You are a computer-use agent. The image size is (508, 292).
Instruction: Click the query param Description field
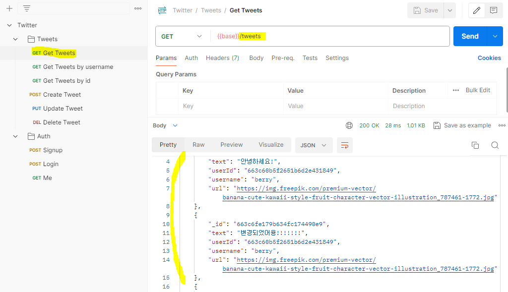[442, 106]
